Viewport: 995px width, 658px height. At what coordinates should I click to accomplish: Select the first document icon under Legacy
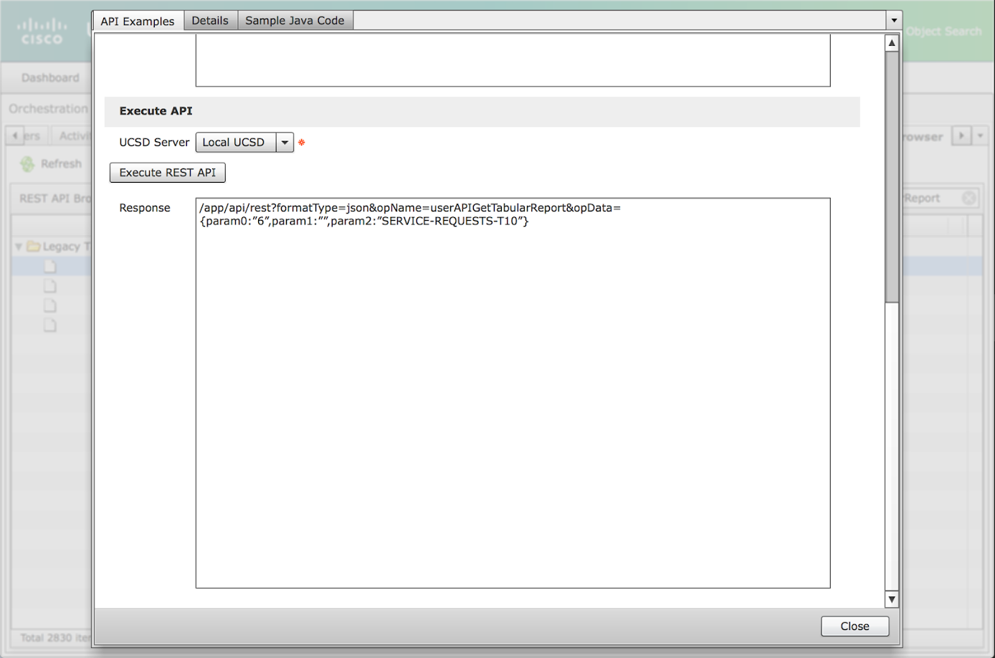(49, 267)
